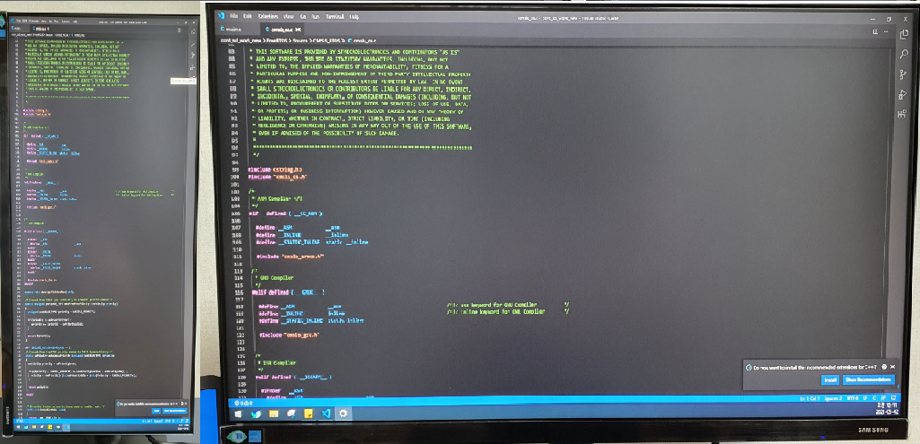
Task: Open Run and Debug view on the left monitor
Action: pos(192,67)
